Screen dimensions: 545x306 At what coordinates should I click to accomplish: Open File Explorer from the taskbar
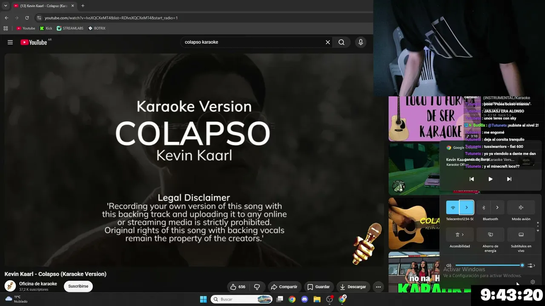(x=317, y=299)
